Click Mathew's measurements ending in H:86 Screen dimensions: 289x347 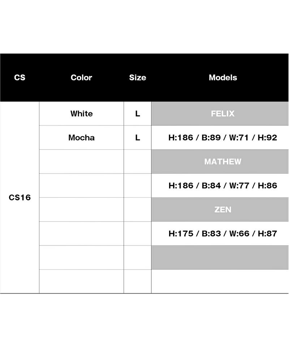point(223,185)
